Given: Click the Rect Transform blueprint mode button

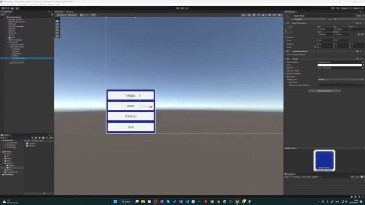Looking at the screenshot, I should pos(359,34).
